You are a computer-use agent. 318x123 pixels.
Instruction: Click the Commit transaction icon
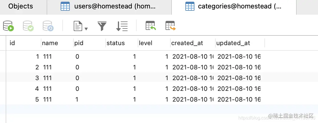[28, 26]
